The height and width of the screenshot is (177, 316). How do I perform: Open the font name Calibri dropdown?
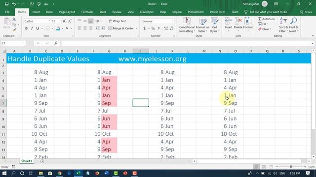pos(49,21)
